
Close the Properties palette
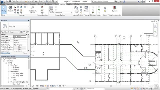point(28,20)
